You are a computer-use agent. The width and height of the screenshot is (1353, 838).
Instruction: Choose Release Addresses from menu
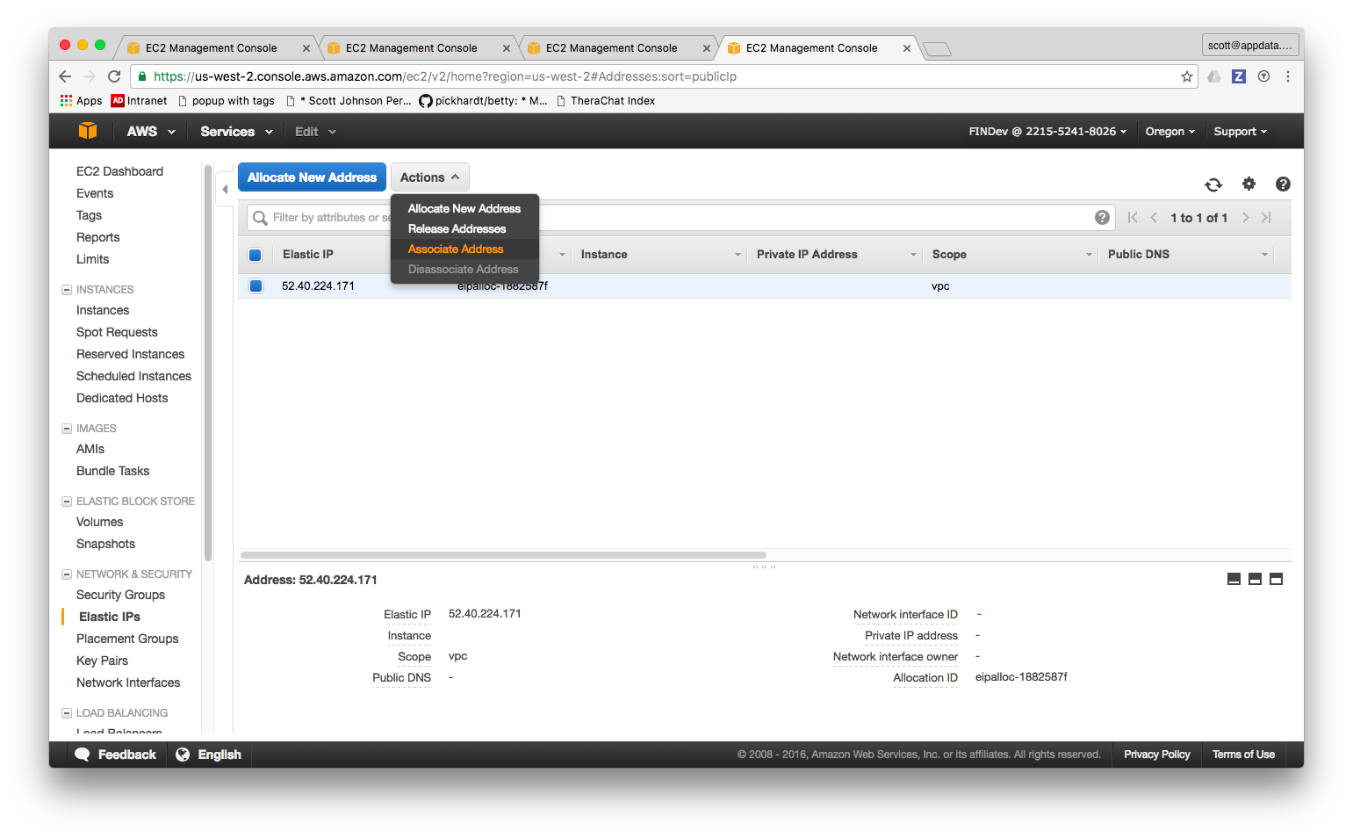tap(464, 228)
